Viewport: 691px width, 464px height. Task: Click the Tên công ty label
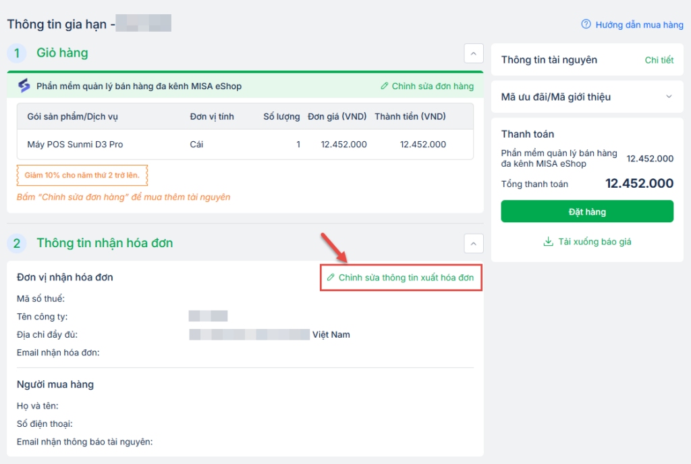click(43, 317)
